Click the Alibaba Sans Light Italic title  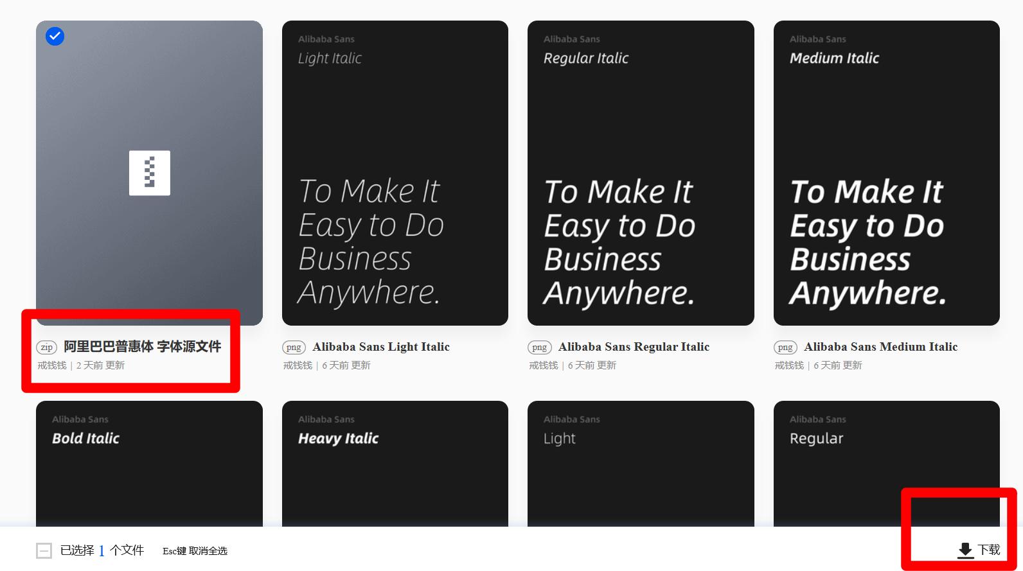coord(381,347)
